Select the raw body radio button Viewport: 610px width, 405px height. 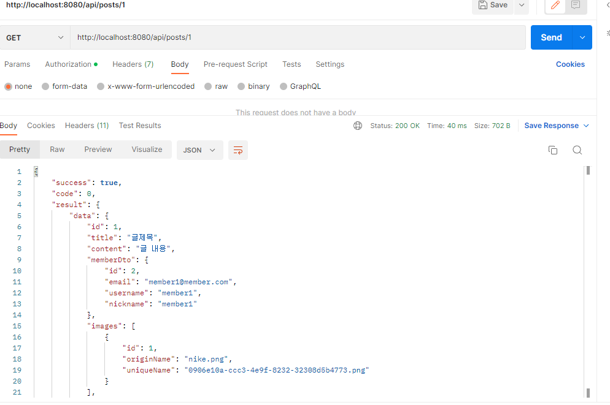click(x=208, y=86)
